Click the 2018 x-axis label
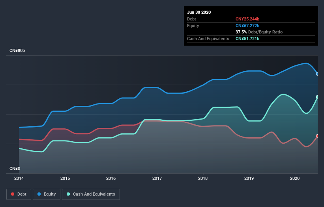The width and height of the screenshot is (324, 207). [203, 178]
